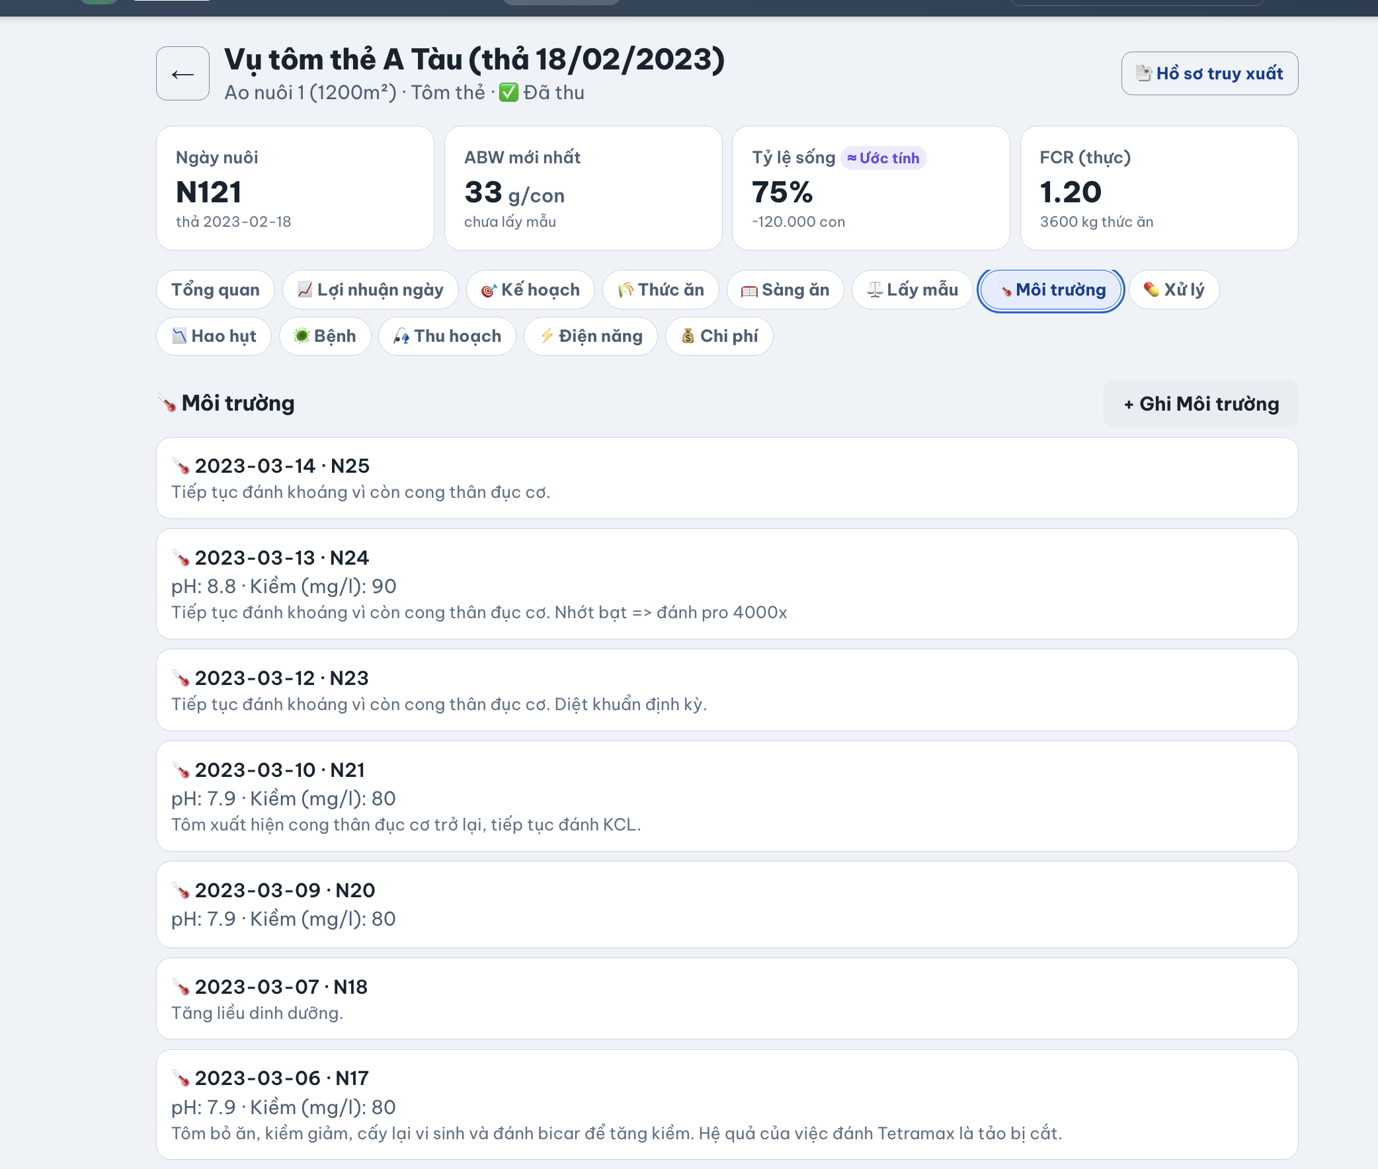Viewport: 1378px width, 1169px height.
Task: Click note about Tôm xuất hiện cong thân
Action: click(x=405, y=825)
